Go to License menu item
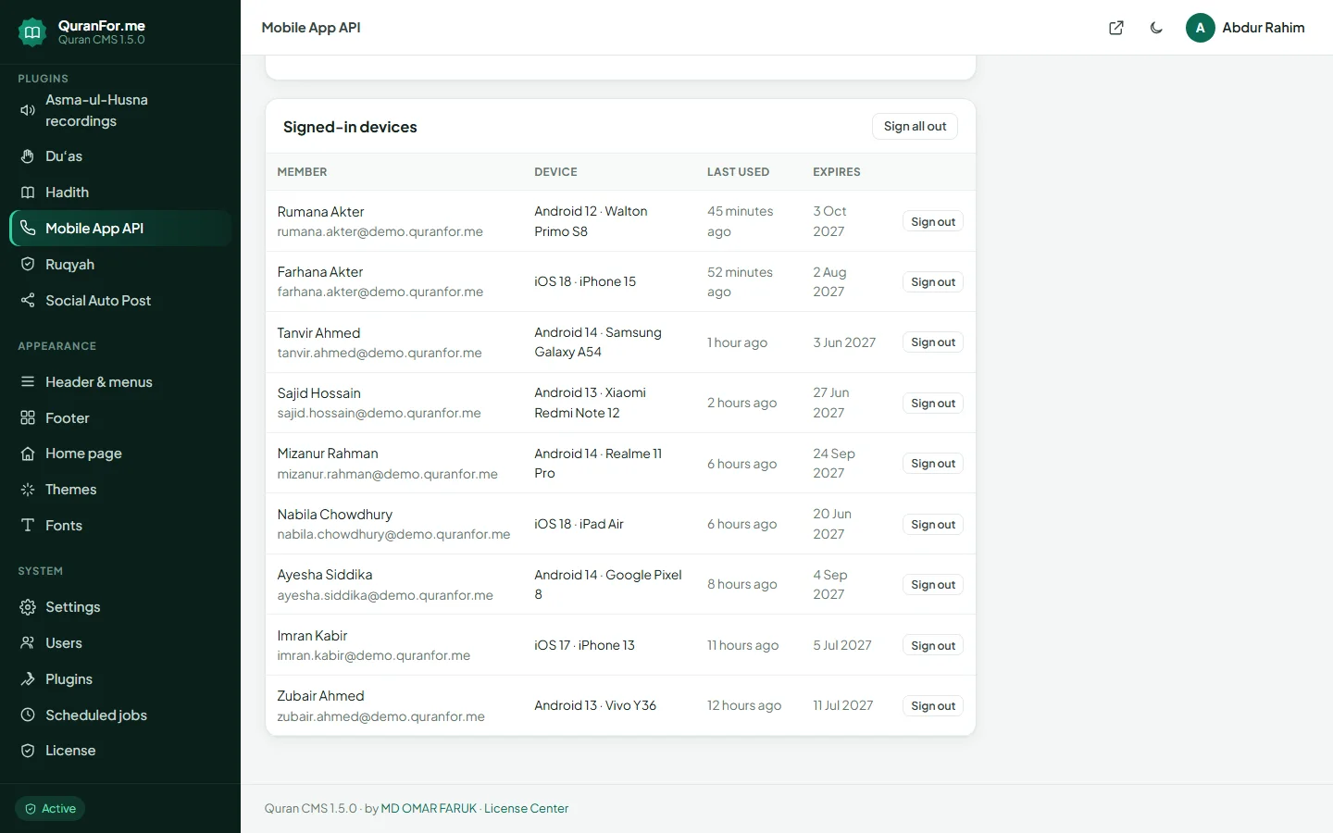This screenshot has width=1333, height=833. coord(120,751)
